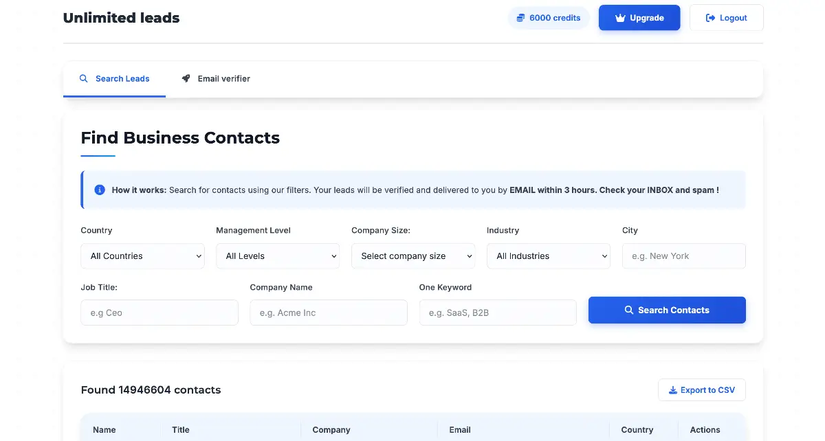Open the Select company size dropdown

click(x=413, y=256)
